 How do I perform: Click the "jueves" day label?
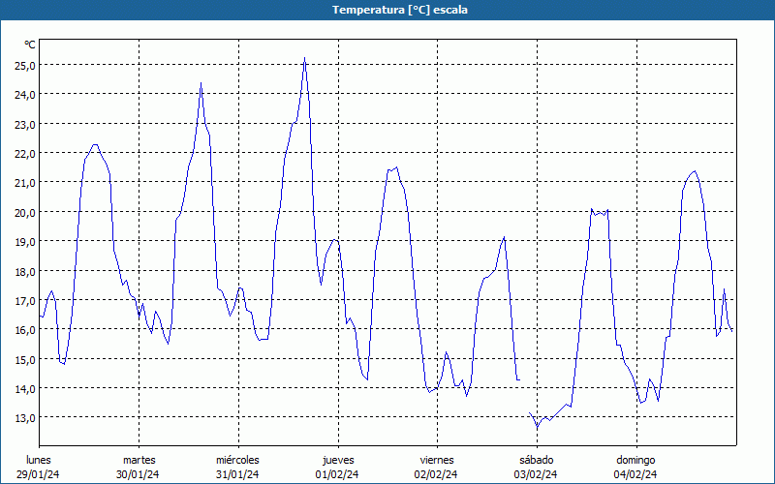coord(338,460)
